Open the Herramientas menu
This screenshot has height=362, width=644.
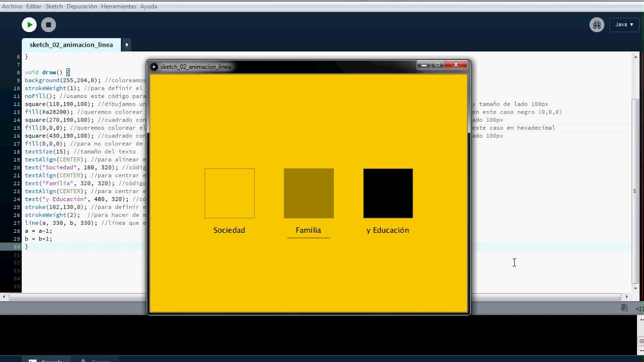[x=118, y=7]
